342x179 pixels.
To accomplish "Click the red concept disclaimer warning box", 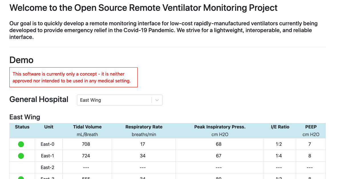I will pos(74,77).
